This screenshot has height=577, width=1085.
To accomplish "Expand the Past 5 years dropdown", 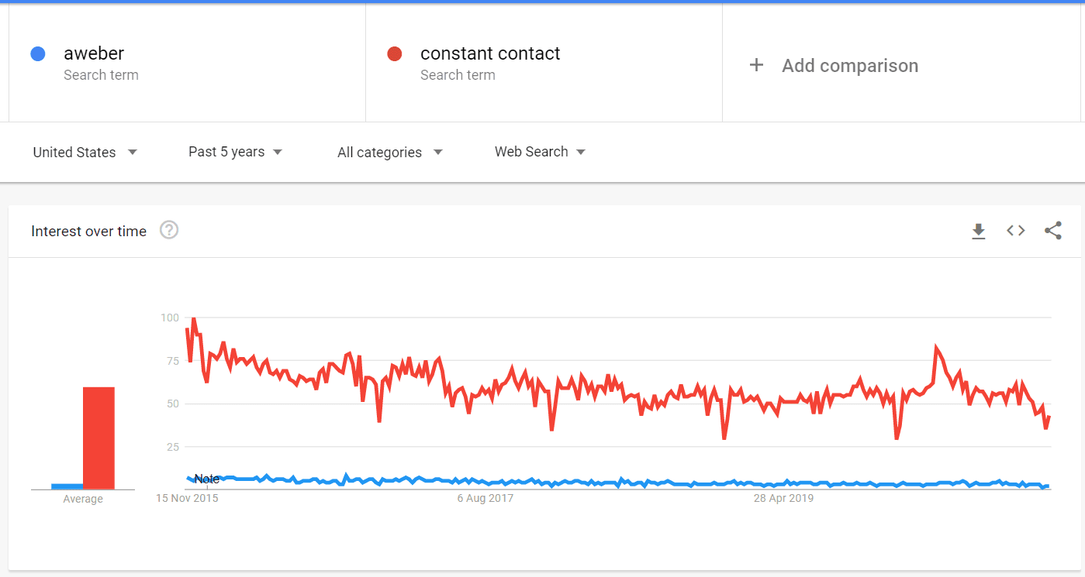I will point(236,152).
